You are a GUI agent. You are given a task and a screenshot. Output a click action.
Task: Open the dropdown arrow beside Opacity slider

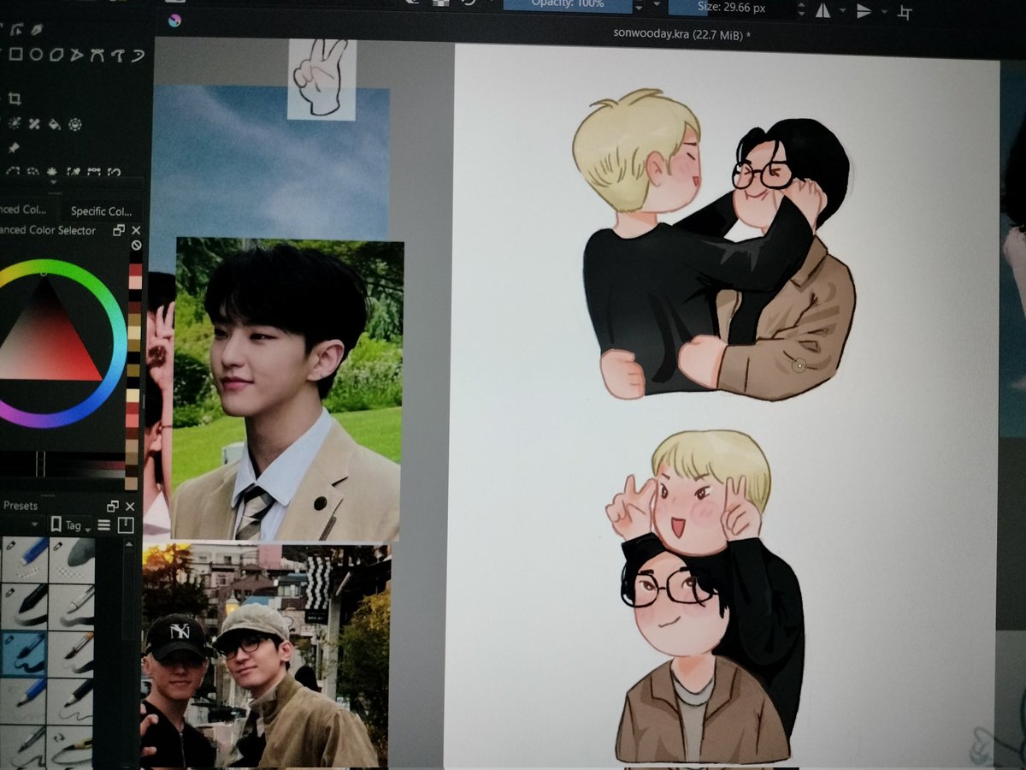(657, 4)
